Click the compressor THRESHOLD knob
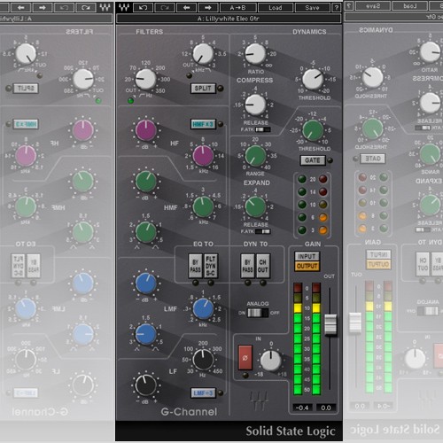443x443 pixels. click(x=313, y=79)
